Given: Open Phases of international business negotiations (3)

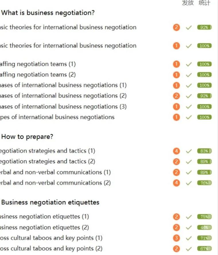Looking at the screenshot, I should (63, 106).
